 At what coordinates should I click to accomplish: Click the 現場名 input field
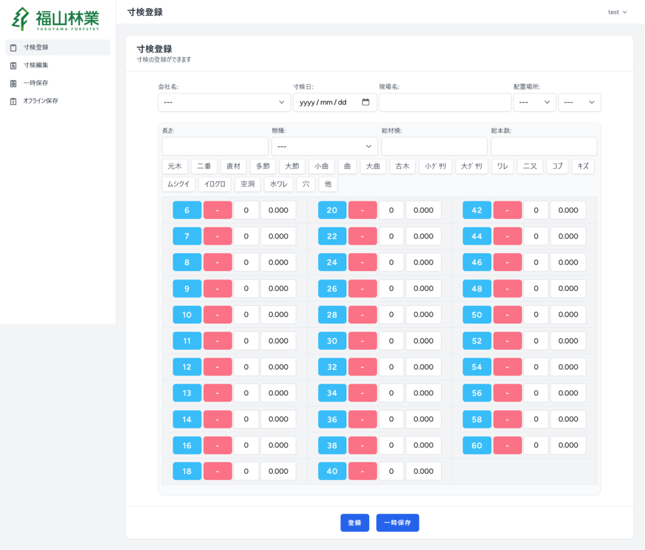[x=445, y=103]
